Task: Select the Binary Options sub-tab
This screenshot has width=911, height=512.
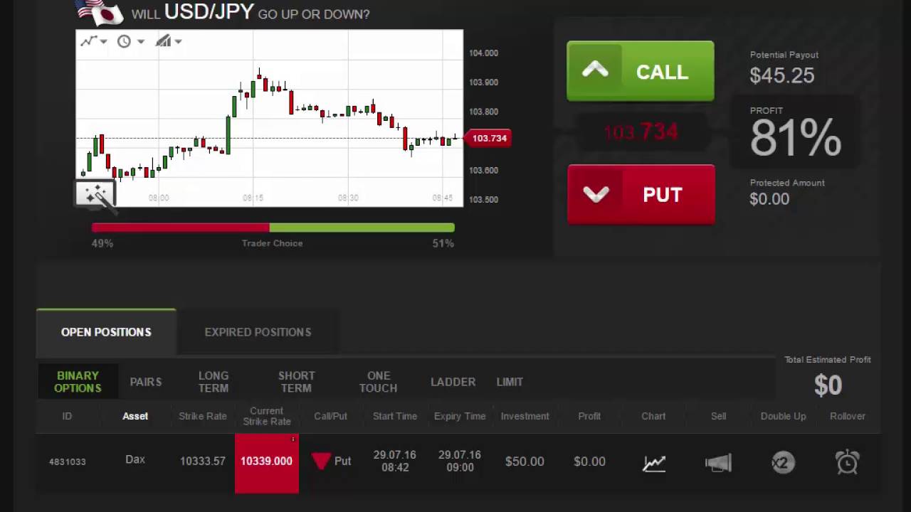Action: coord(78,382)
